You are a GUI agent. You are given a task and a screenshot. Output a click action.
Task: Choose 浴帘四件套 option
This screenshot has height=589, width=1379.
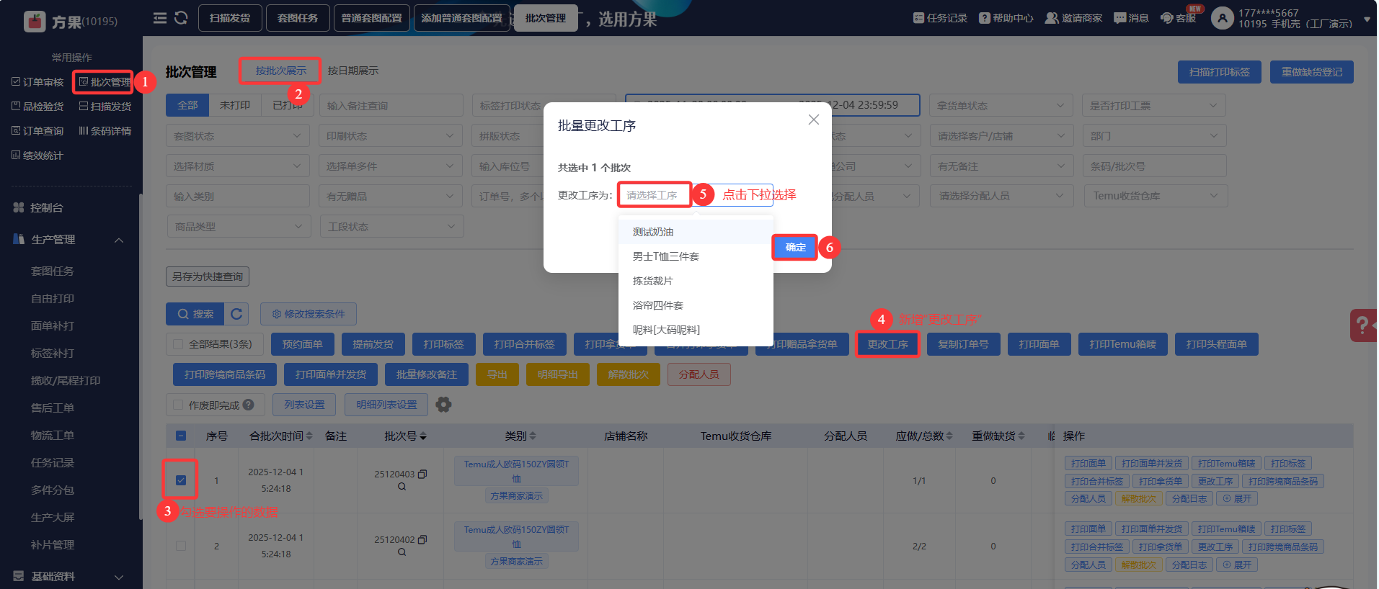[696, 305]
